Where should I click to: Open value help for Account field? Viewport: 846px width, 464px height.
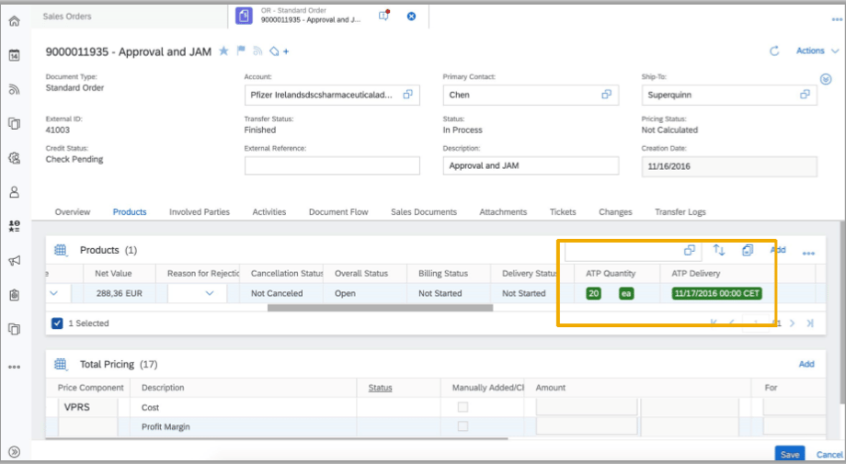tap(408, 95)
